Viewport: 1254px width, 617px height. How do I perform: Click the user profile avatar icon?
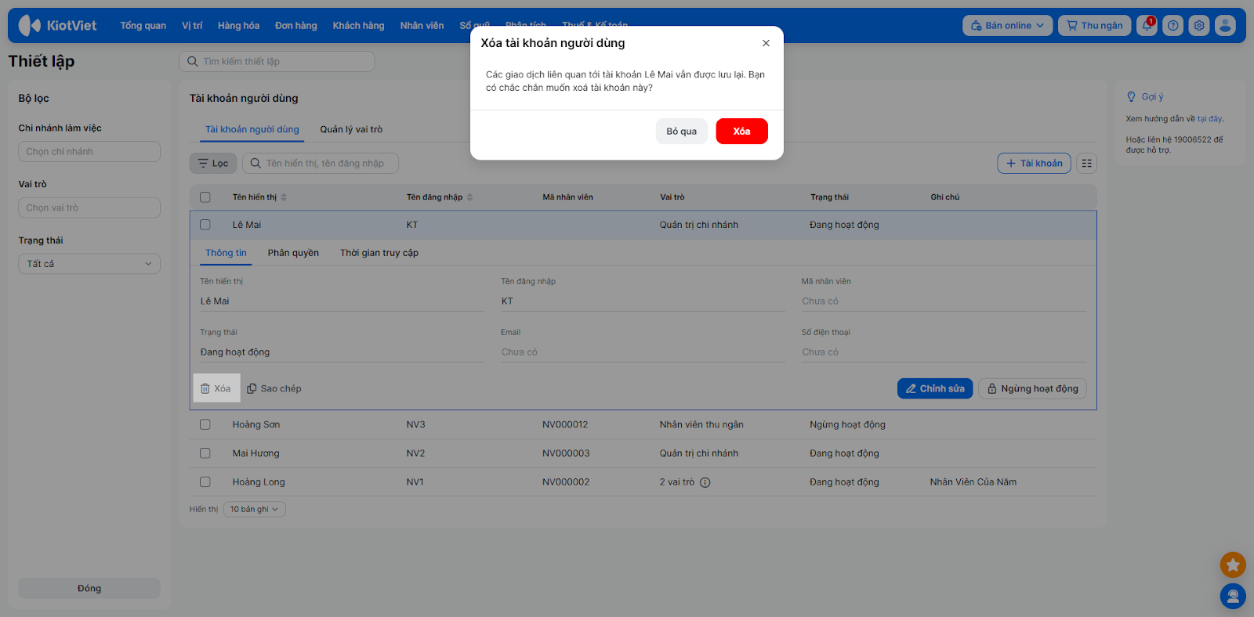(x=1224, y=26)
